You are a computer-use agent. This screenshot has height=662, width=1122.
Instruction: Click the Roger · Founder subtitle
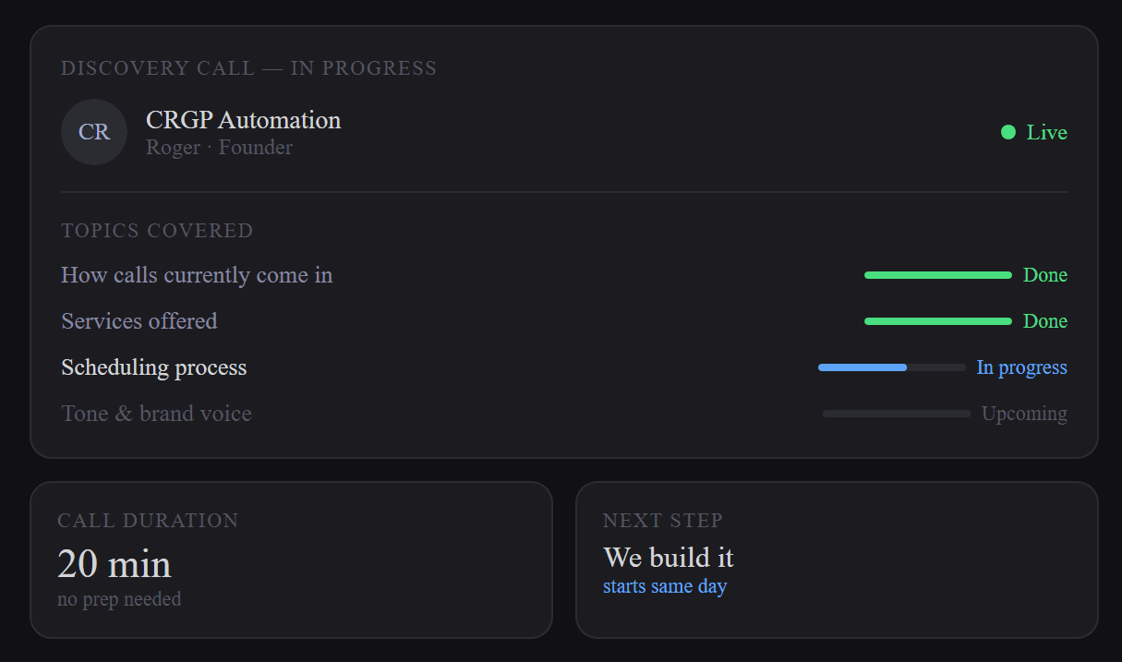pos(219,148)
